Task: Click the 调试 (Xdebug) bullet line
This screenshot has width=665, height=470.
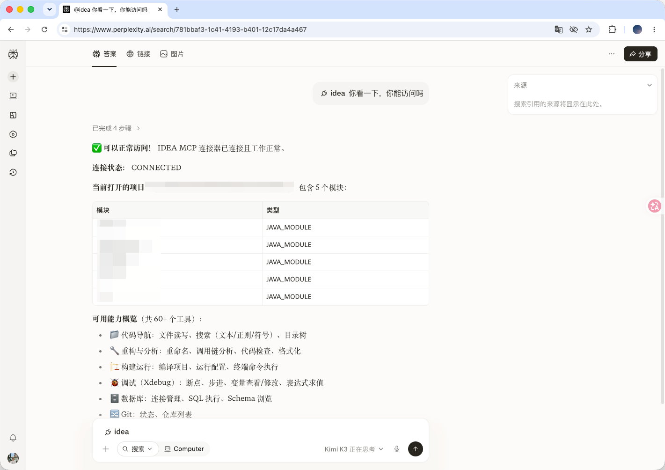Action: click(x=217, y=383)
